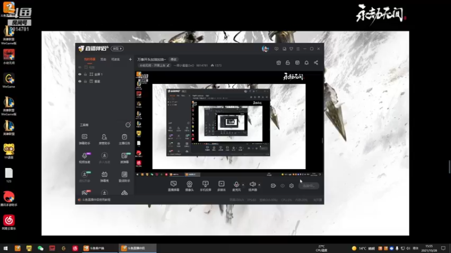The image size is (451, 253).
Task: Click the gift box icon in header toolbar
Action: (x=278, y=62)
